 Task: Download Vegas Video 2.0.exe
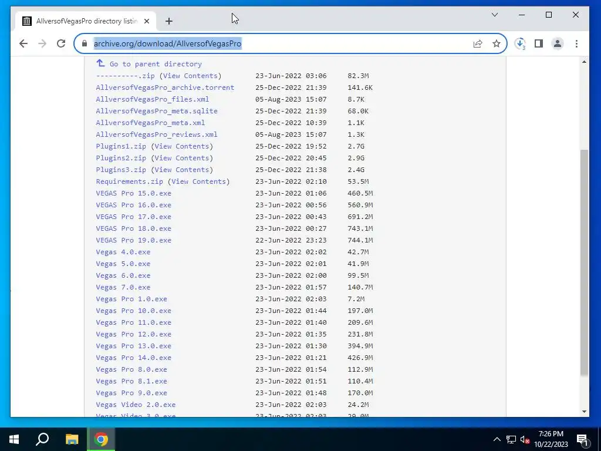(136, 405)
